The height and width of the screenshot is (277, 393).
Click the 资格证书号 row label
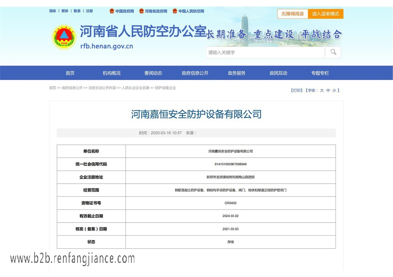(91, 203)
